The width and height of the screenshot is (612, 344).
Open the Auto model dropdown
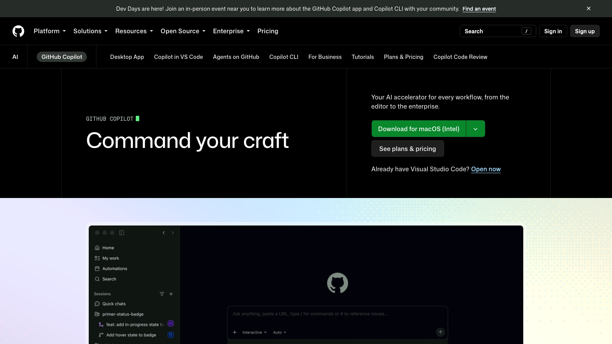[280, 332]
